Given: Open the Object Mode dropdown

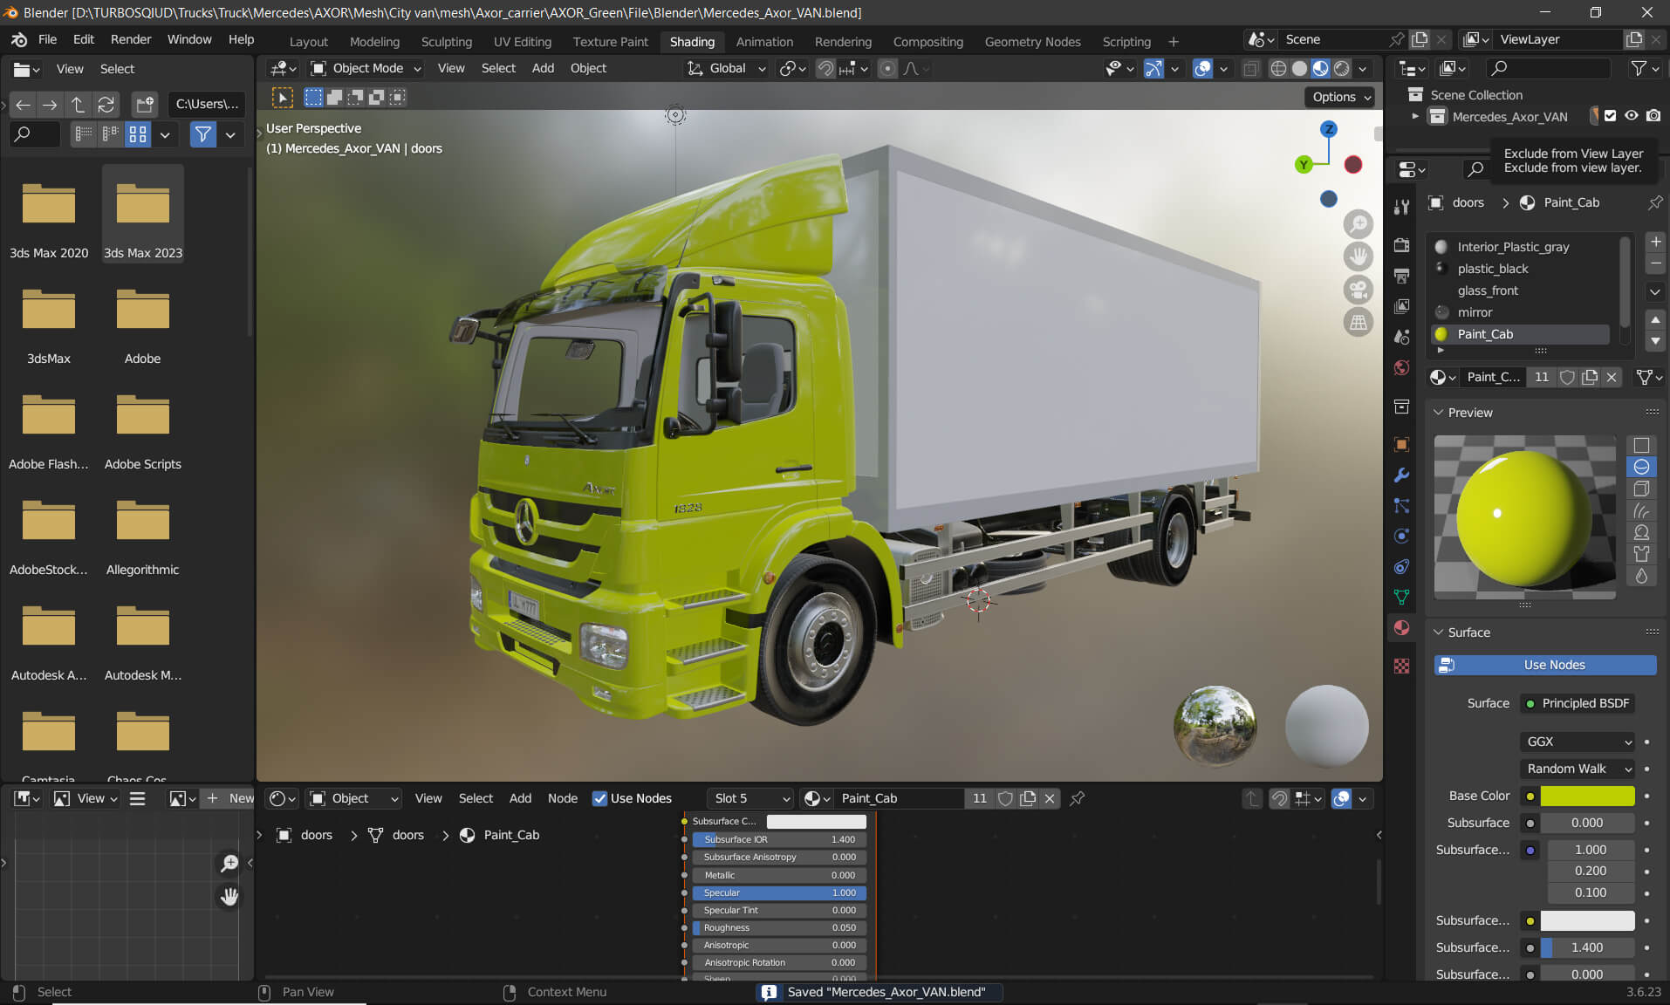Looking at the screenshot, I should [x=366, y=68].
